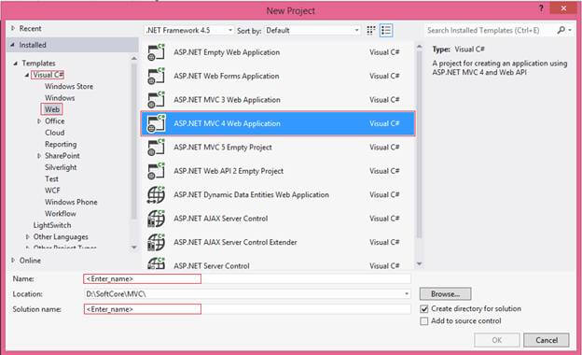Click the AJAX Server Control Extender icon
The width and height of the screenshot is (582, 355).
(x=156, y=242)
